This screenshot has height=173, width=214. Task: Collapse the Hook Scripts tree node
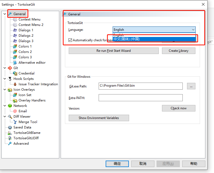tap(5, 79)
